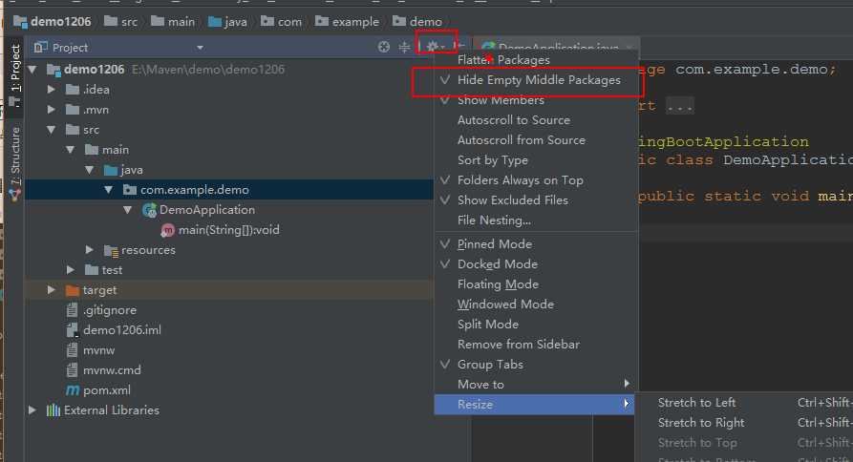Click the test folder icon
This screenshot has width=853, height=462.
point(92,270)
